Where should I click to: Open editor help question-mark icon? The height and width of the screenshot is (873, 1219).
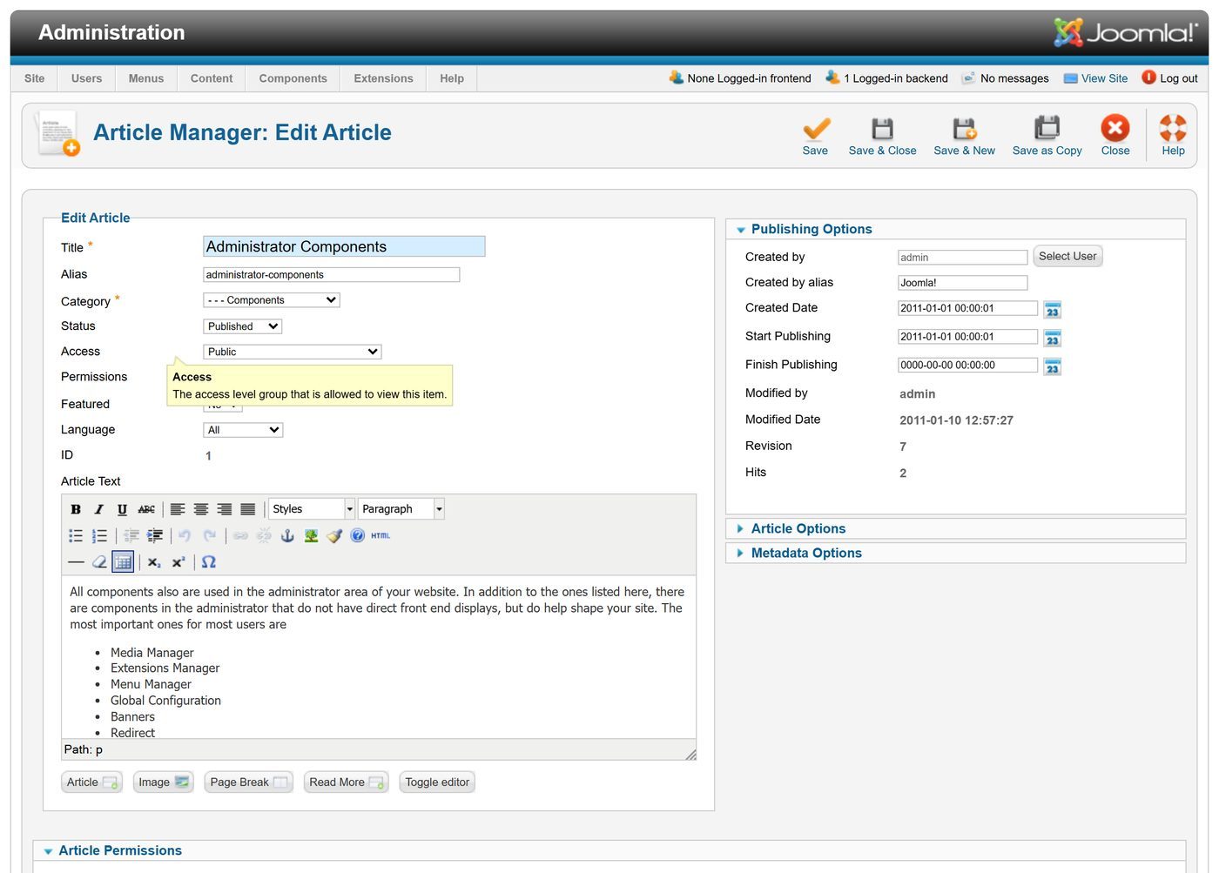[357, 535]
